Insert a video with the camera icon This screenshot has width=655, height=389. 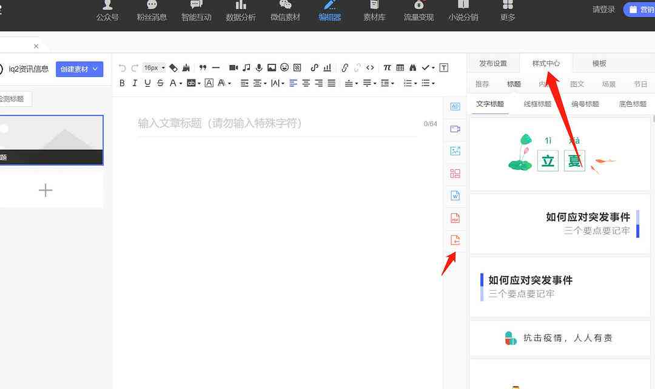(233, 68)
